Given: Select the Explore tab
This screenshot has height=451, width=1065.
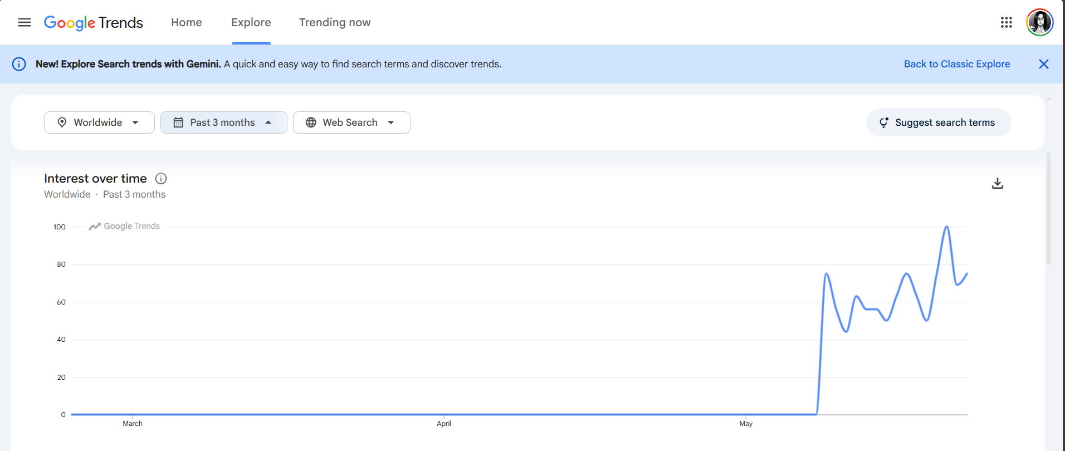Looking at the screenshot, I should [251, 22].
